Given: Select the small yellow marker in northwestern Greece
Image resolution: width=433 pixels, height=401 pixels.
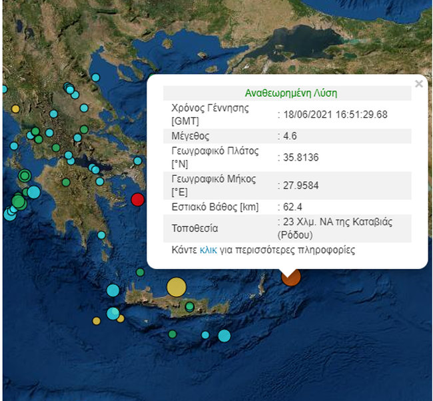Looking at the screenshot, I should click(x=15, y=109).
